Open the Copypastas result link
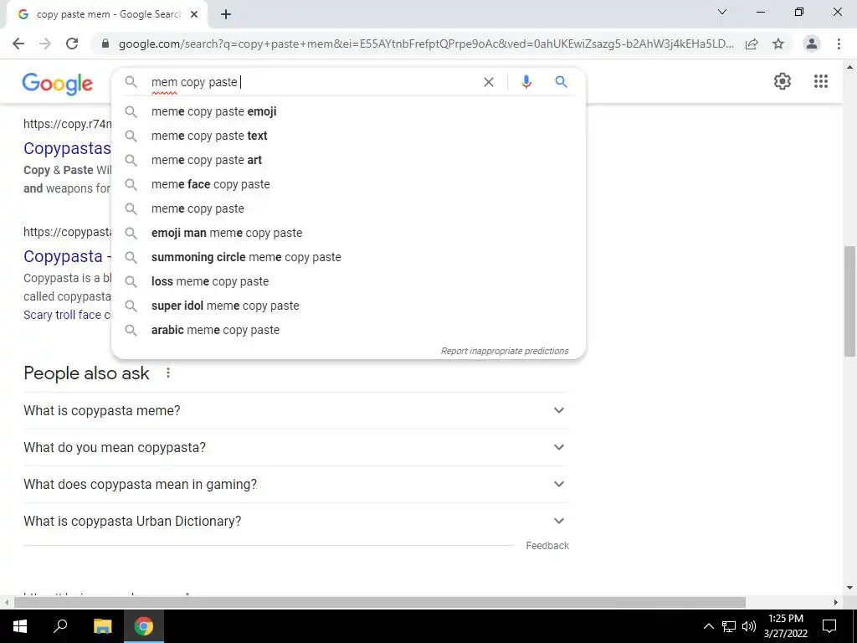Screen dimensions: 857x643 click(67, 148)
